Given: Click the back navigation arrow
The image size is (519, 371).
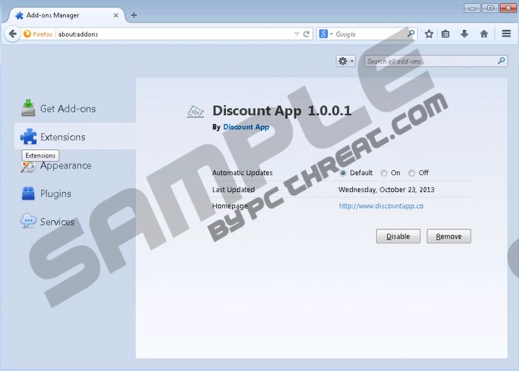Looking at the screenshot, I should [12, 34].
